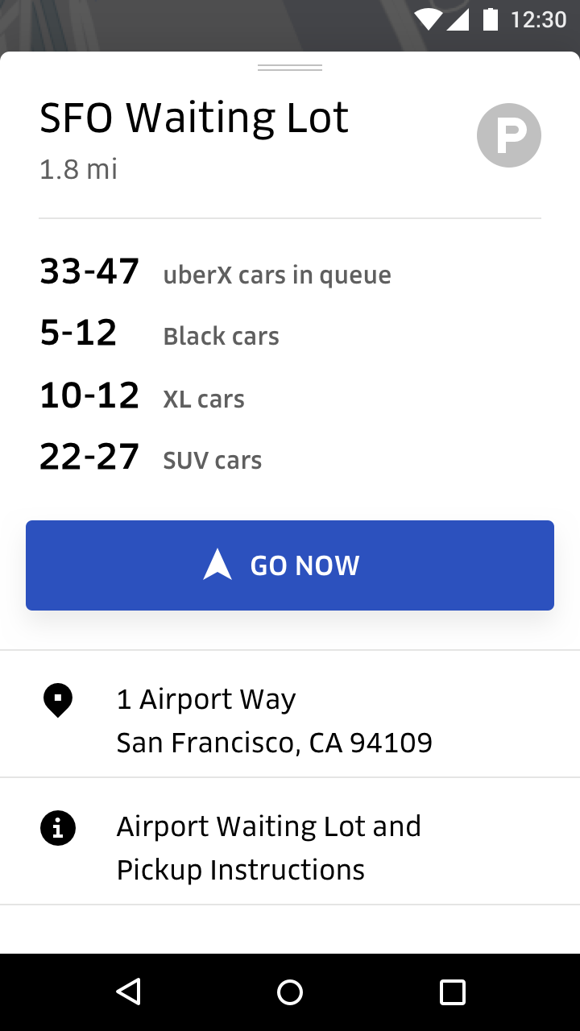The image size is (580, 1031).
Task: Tap the cellular signal icon
Action: [x=458, y=19]
